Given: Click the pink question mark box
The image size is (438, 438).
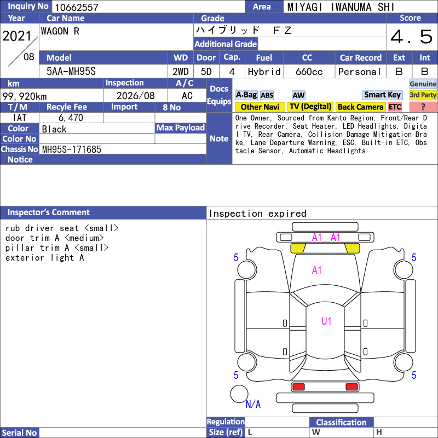Looking at the screenshot, I should click(423, 107).
